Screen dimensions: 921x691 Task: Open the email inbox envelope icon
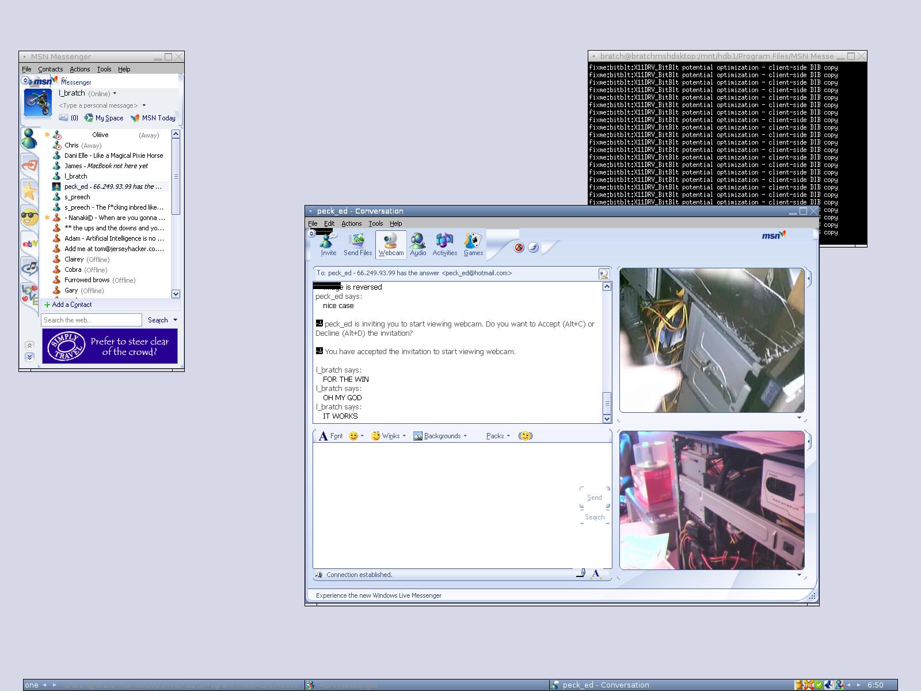pyautogui.click(x=64, y=118)
